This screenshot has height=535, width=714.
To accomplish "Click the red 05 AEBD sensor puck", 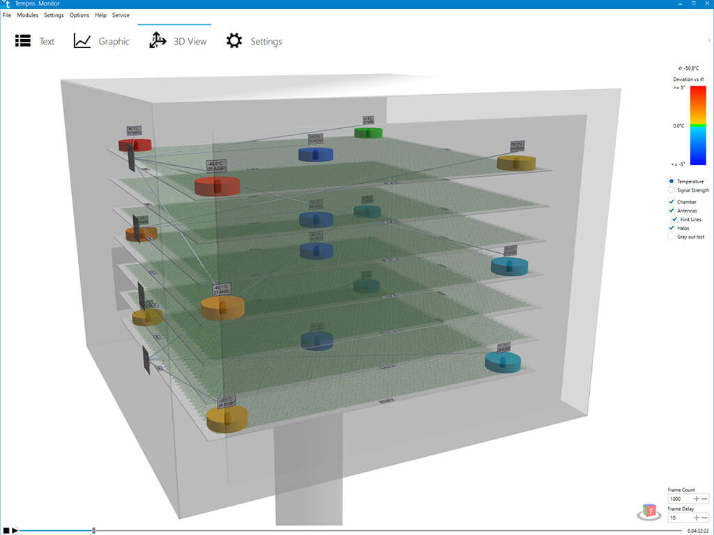I will [x=217, y=185].
